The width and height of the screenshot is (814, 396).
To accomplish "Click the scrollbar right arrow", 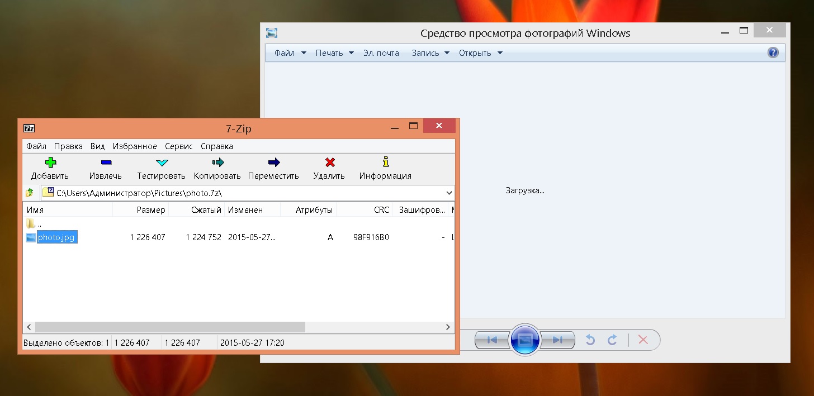I will tap(448, 327).
